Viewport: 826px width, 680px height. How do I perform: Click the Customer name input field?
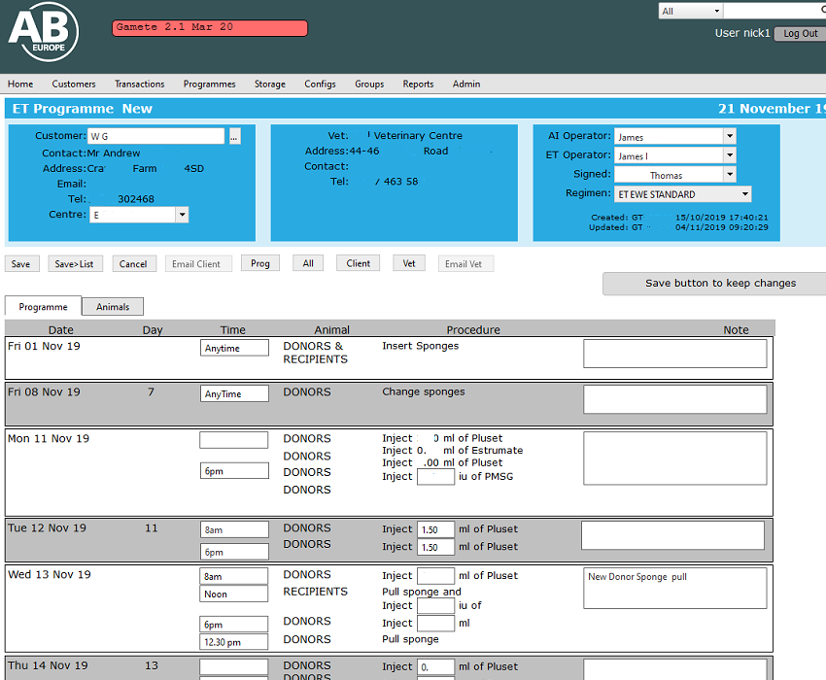pyautogui.click(x=155, y=137)
